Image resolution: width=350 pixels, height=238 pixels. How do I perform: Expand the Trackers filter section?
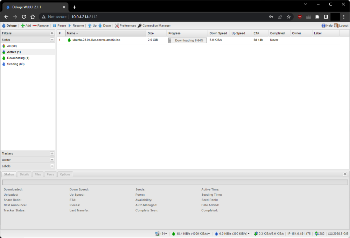[x=52, y=153]
